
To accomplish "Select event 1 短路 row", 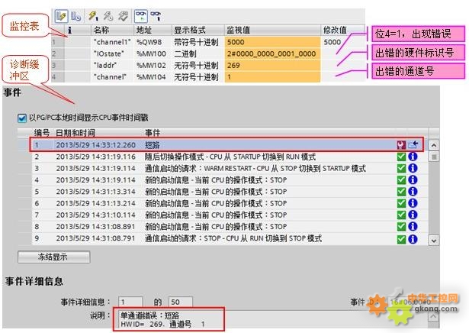I will tap(226, 145).
